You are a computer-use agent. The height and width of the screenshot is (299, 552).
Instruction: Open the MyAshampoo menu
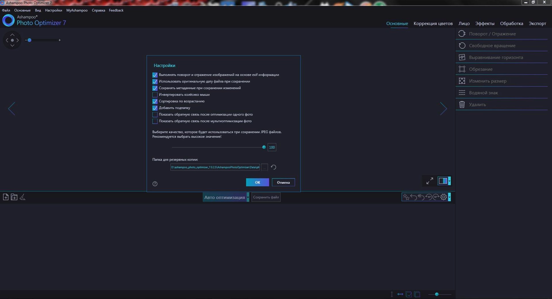pyautogui.click(x=77, y=10)
